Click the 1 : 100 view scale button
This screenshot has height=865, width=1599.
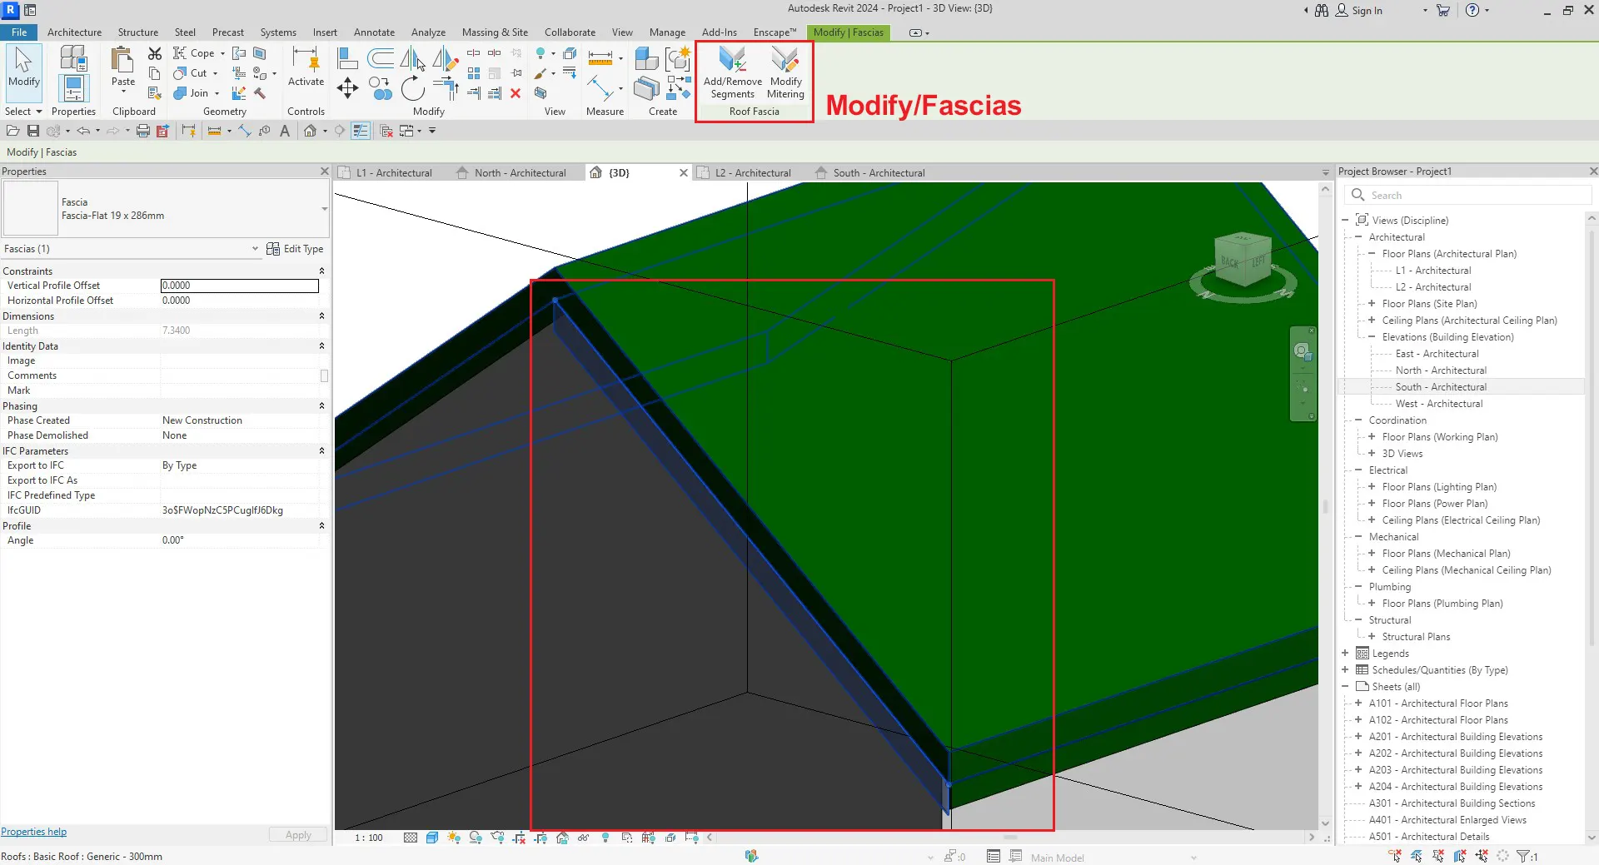pos(369,838)
